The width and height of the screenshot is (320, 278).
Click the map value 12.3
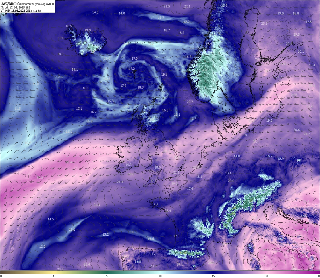193,119
